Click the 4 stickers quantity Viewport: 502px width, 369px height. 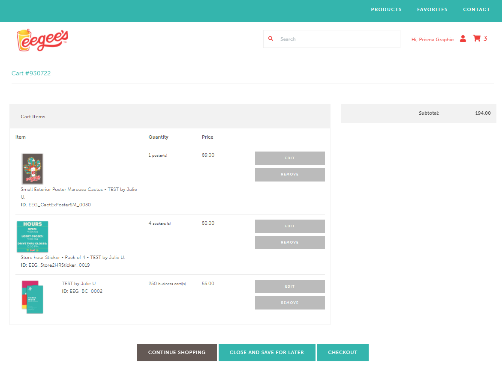point(159,223)
